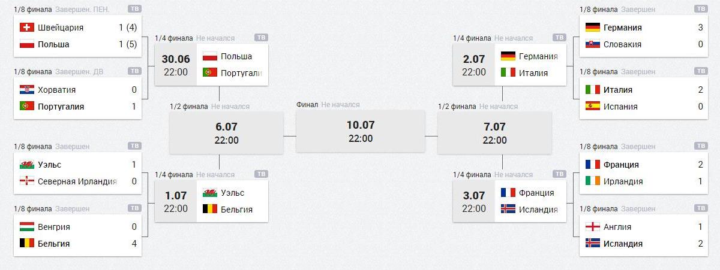Open the semifinal box dated 7.07
The image size is (720, 270).
494,133
